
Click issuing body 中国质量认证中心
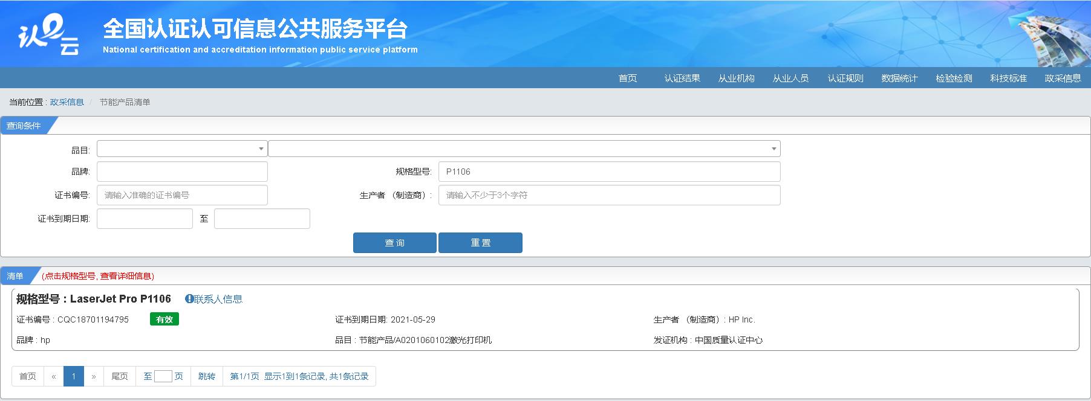pos(729,340)
